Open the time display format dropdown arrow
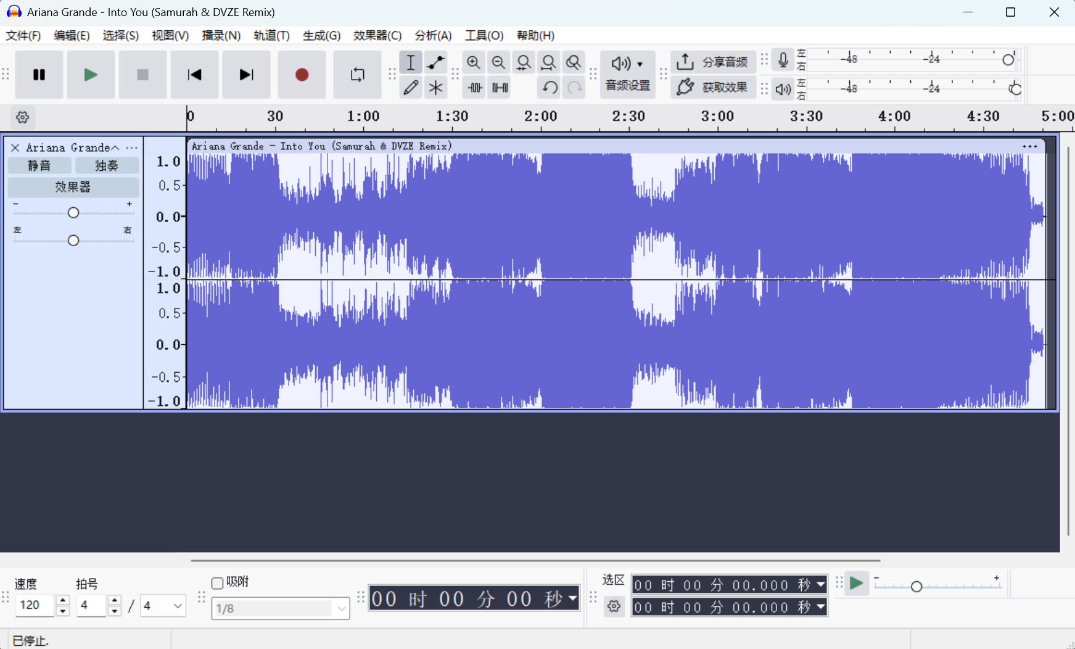1075x649 pixels. [x=573, y=598]
